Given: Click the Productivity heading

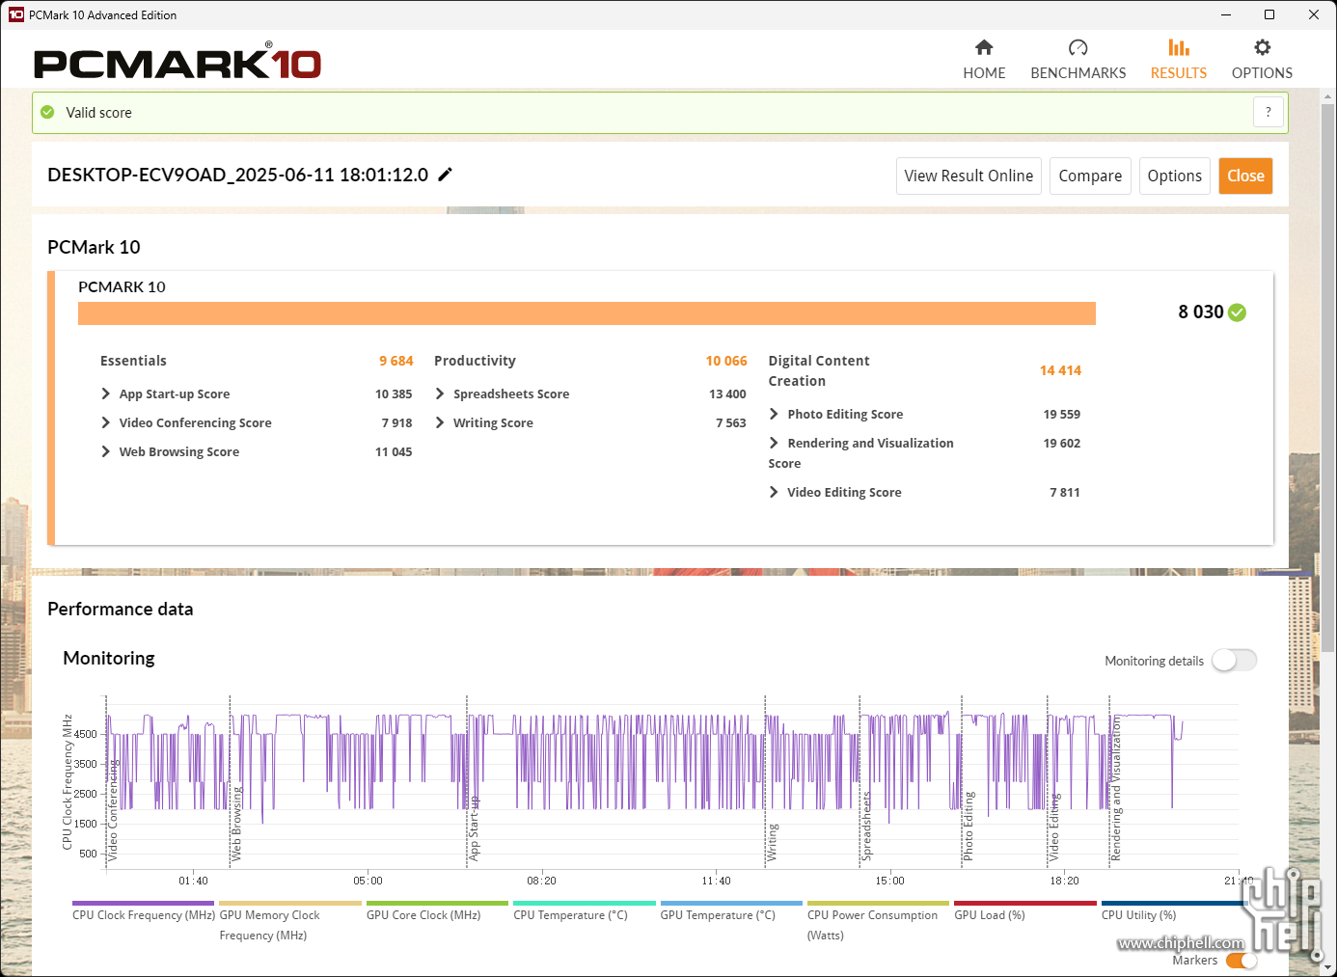Looking at the screenshot, I should 475,361.
